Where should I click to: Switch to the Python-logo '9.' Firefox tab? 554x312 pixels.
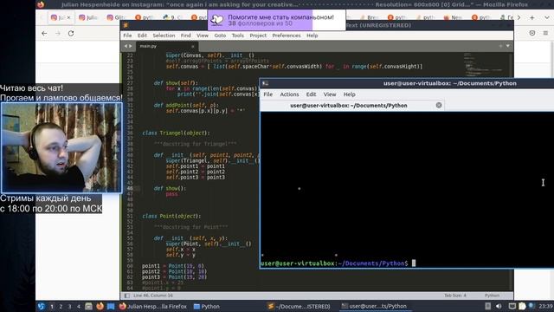tap(173, 17)
